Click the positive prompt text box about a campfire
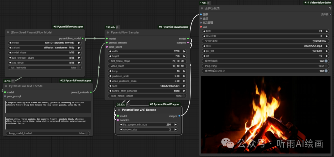Image resolution: width=334 pixels, height=157 pixels. click(x=48, y=107)
